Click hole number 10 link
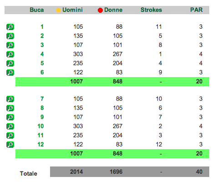Viewport: 217px width, 182px height. 40,126
